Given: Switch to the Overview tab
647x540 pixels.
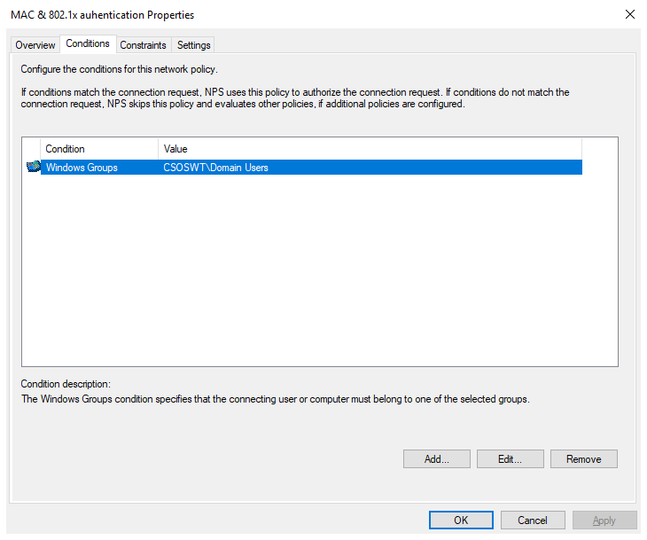Looking at the screenshot, I should pyautogui.click(x=35, y=45).
